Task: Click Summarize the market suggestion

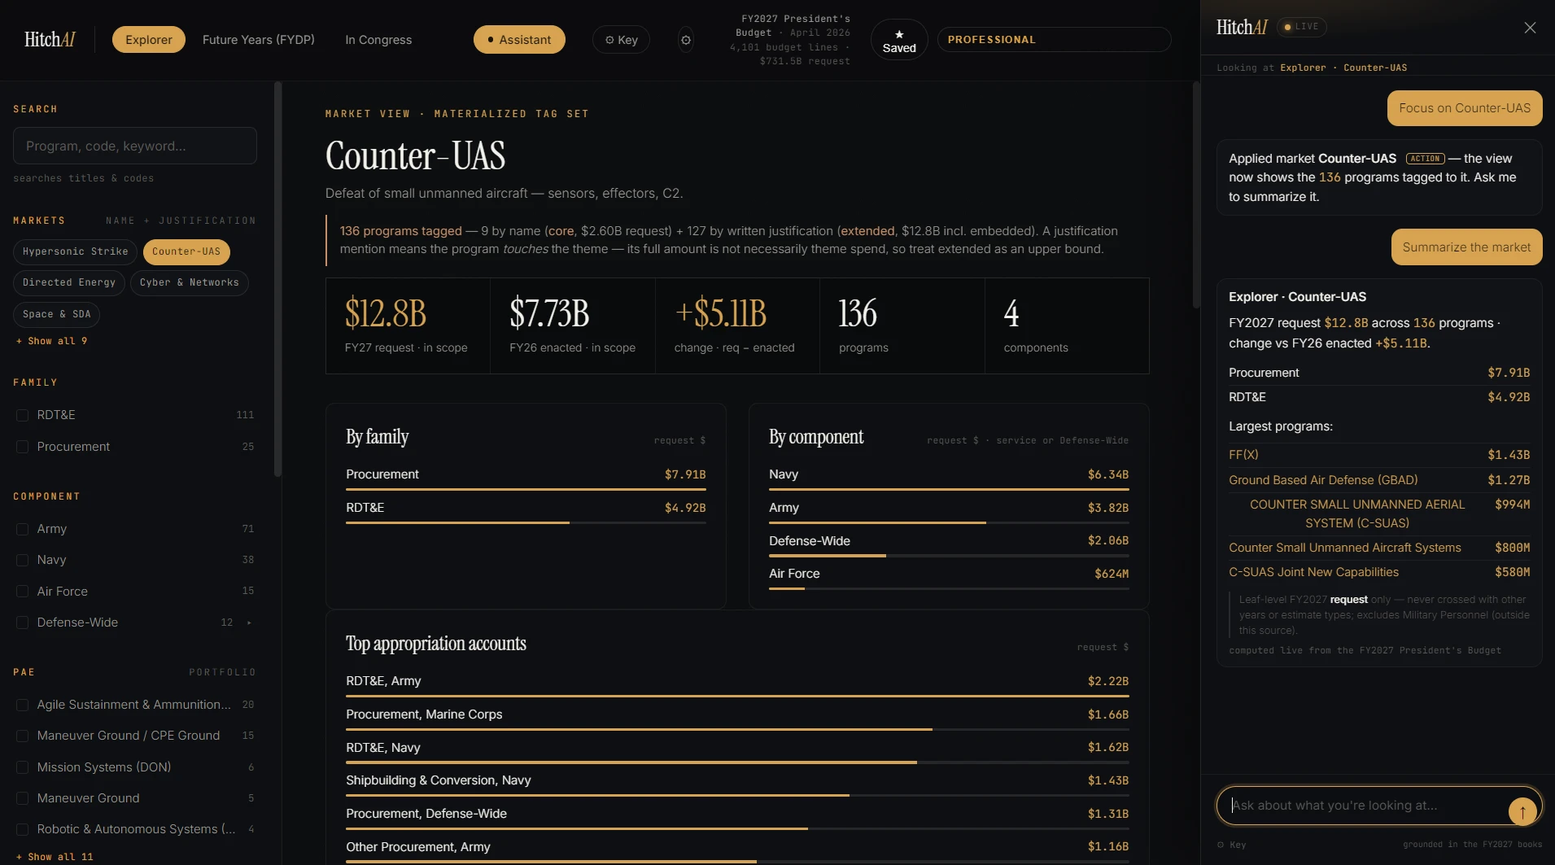Action: click(1466, 247)
